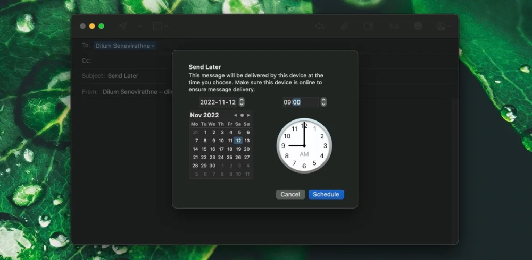Select day 26 in the calendar
The height and width of the screenshot is (260, 532).
[238, 158]
